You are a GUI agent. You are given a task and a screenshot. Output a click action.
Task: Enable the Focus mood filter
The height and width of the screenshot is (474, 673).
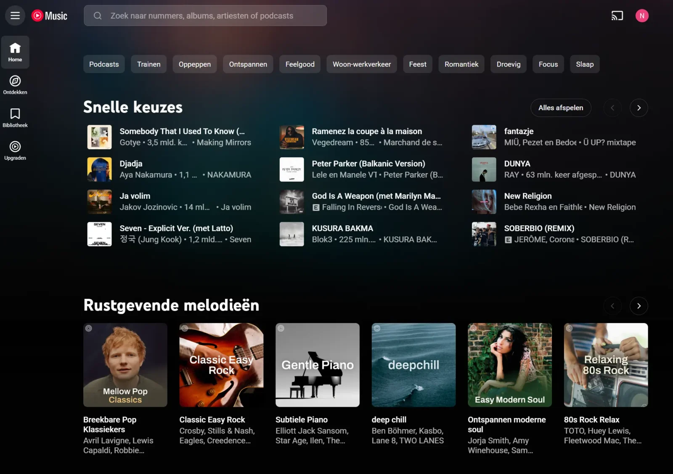(x=548, y=64)
